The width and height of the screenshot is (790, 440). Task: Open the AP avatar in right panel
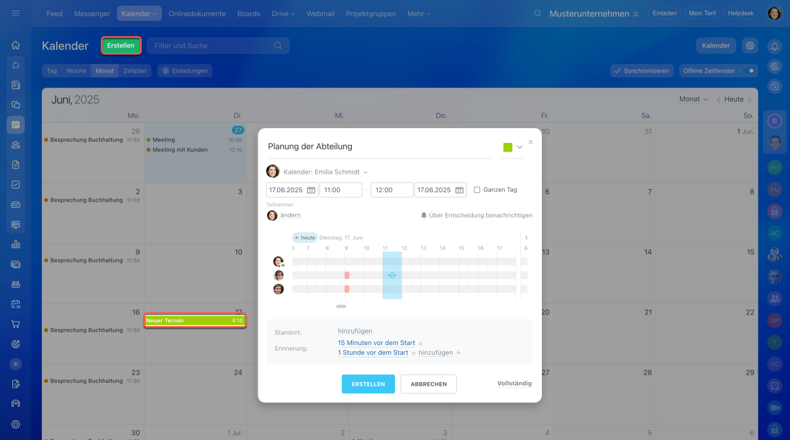tap(775, 320)
